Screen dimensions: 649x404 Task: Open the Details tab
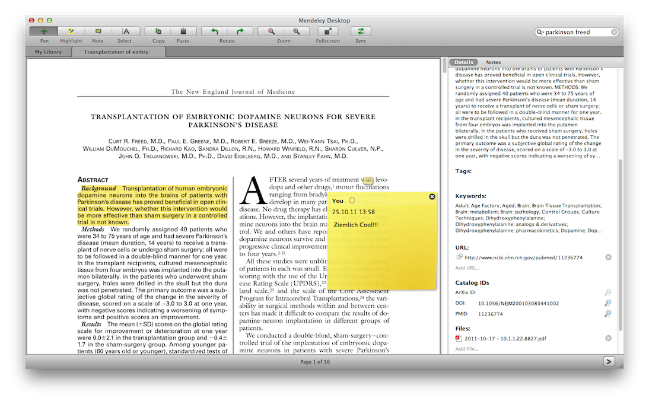[x=463, y=62]
